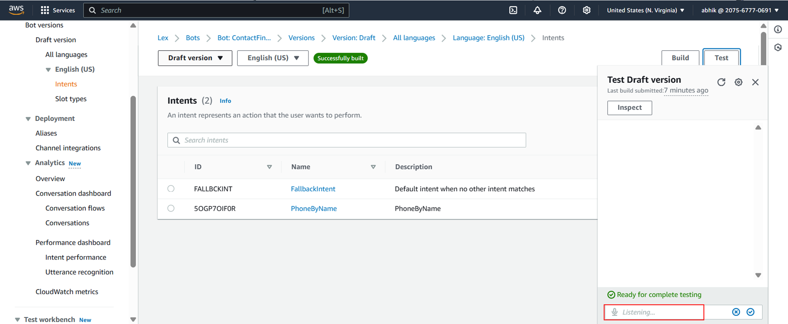Open the English (US) language dropdown

273,58
